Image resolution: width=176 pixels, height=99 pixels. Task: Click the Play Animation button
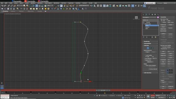coord(140,95)
